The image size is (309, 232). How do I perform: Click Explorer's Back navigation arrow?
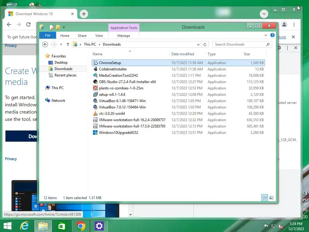click(45, 44)
